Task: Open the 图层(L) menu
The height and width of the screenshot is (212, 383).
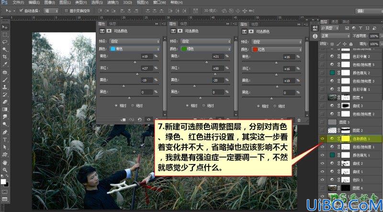Action: point(65,2)
